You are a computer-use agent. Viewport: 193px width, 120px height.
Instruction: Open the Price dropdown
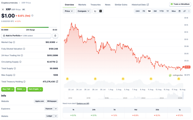69,11
